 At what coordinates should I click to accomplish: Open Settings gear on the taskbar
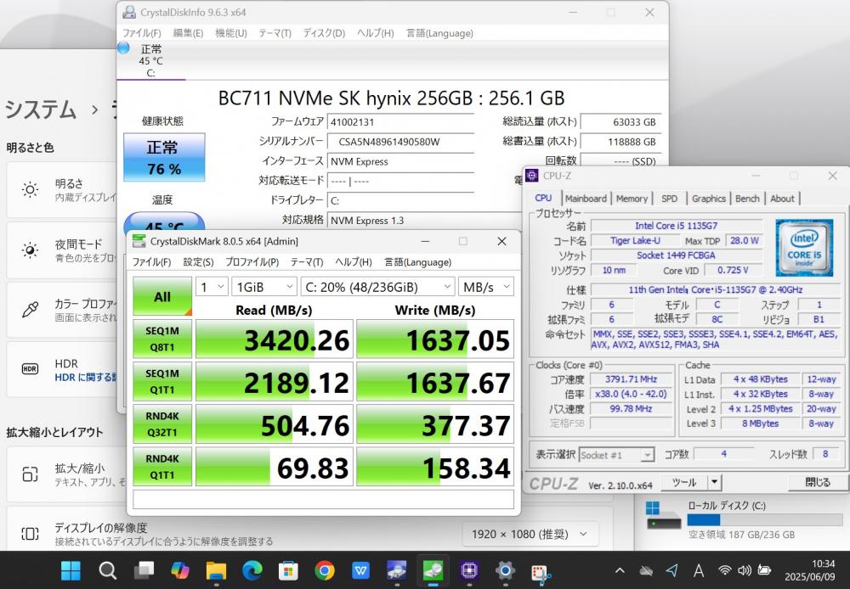pyautogui.click(x=505, y=570)
